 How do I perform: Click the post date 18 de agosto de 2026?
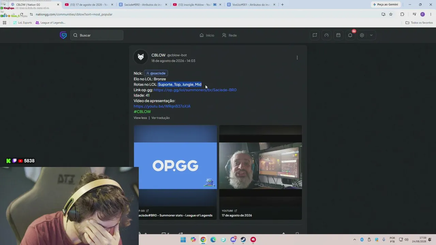[x=173, y=61]
